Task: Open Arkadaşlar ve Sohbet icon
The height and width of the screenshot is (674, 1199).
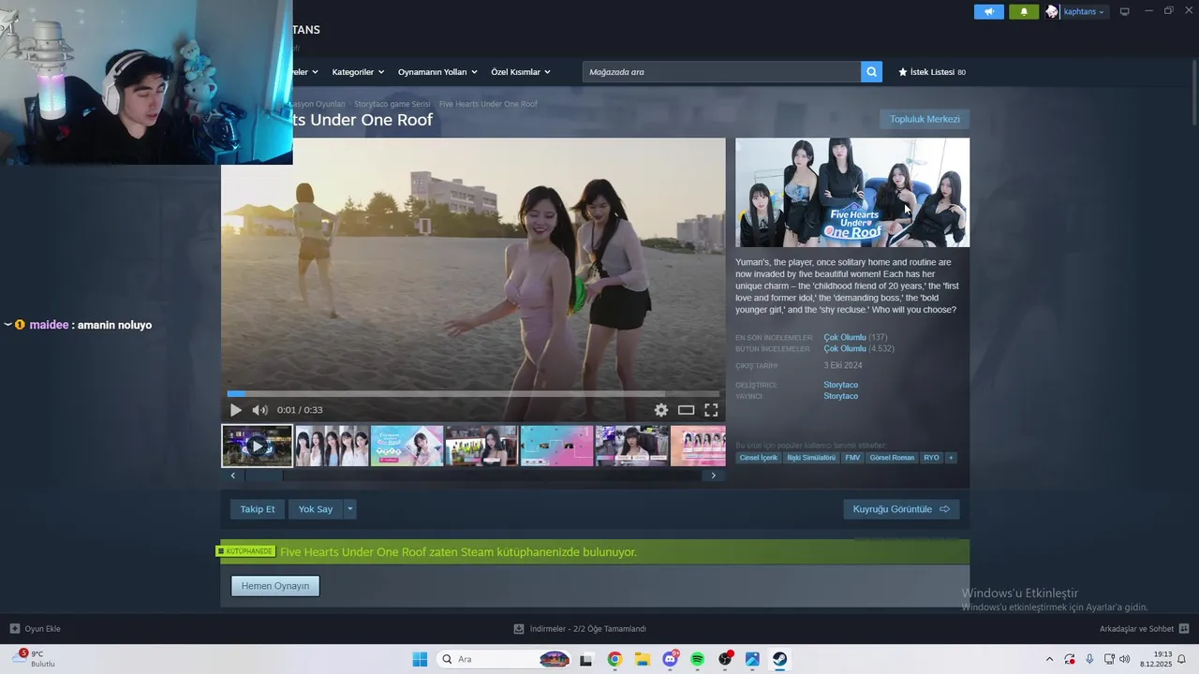Action: click(x=1184, y=628)
